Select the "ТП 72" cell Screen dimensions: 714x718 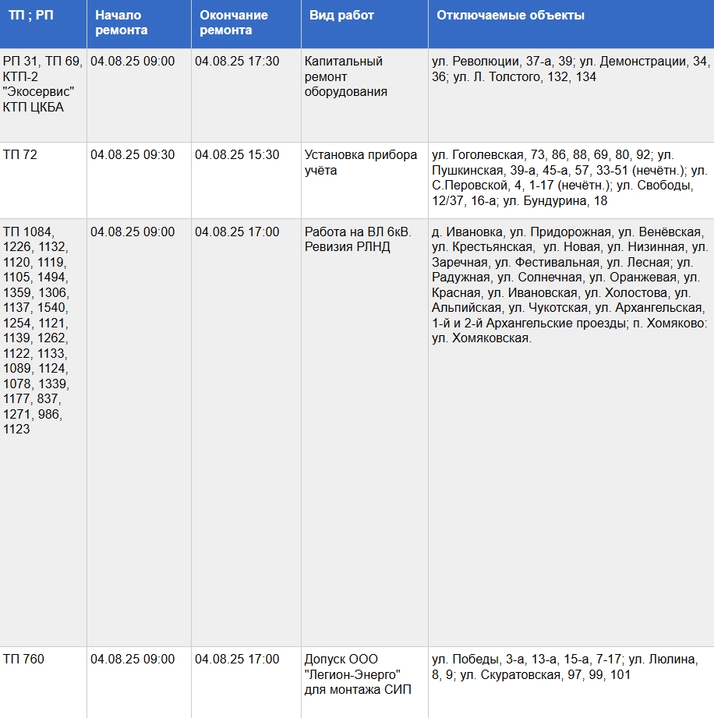click(20, 155)
